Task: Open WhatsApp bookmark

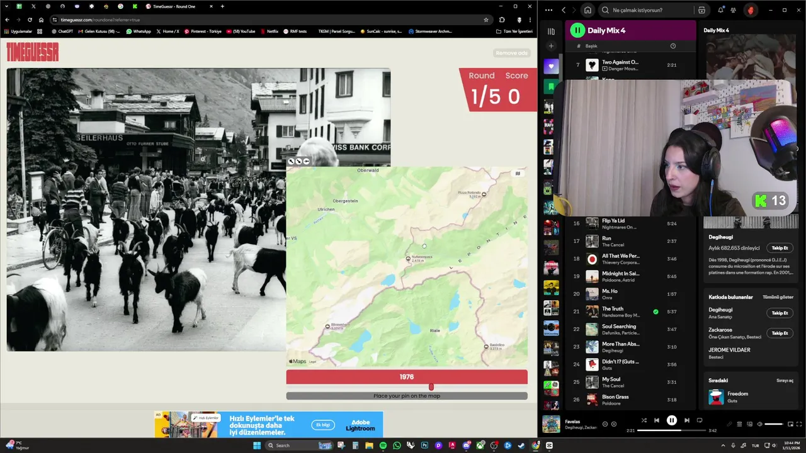Action: point(139,31)
